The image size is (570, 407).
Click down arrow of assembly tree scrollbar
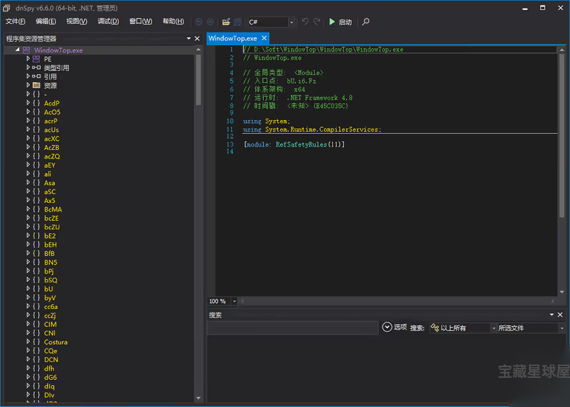point(198,398)
